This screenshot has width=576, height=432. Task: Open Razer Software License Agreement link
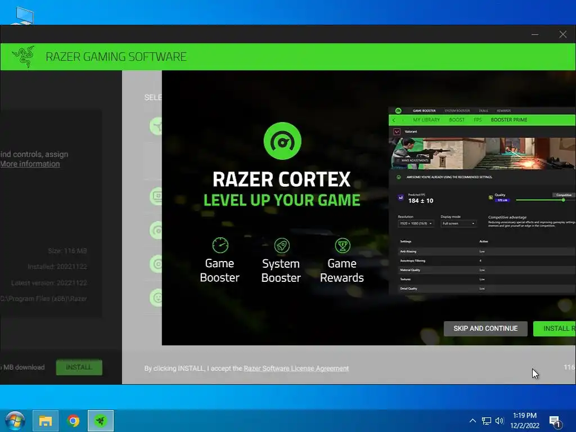click(296, 368)
